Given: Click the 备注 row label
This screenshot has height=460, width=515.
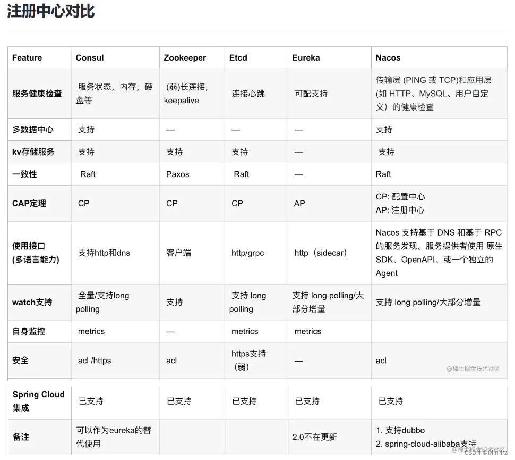Looking at the screenshot, I should (21, 437).
